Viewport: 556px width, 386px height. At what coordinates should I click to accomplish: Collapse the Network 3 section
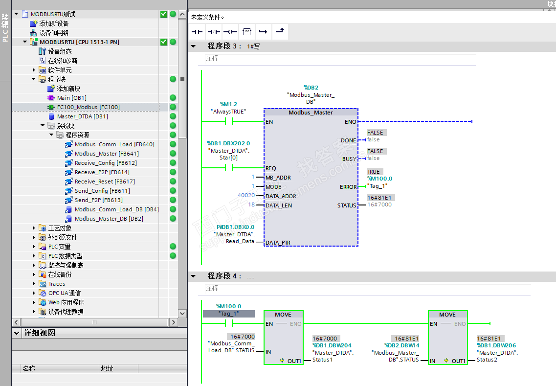[194, 46]
